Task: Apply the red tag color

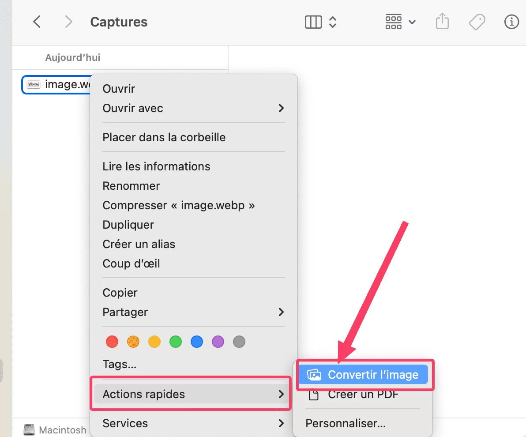Action: pyautogui.click(x=112, y=342)
